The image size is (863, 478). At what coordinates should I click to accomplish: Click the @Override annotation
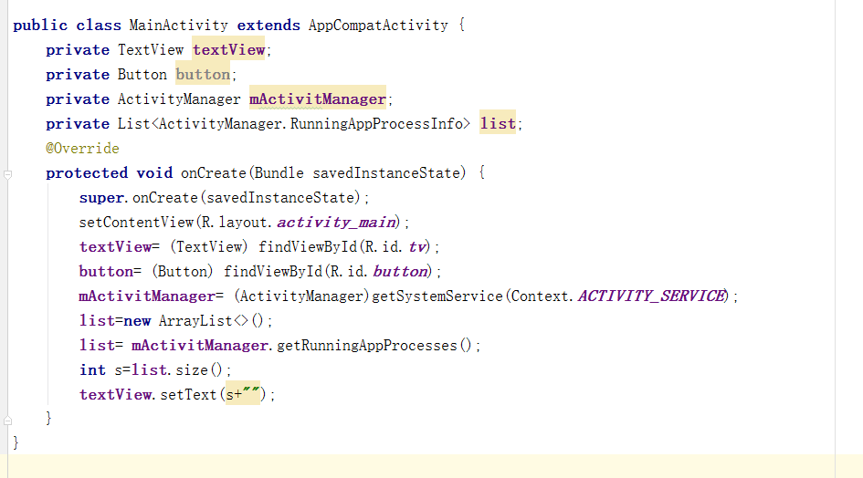[x=82, y=149]
